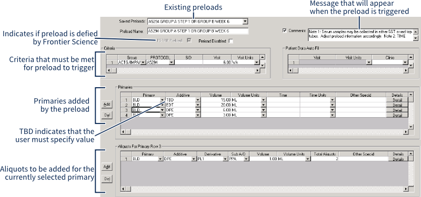Image resolution: width=421 pixels, height=197 pixels.
Task: Select the empty SID cell in Criteria
Action: [188, 62]
